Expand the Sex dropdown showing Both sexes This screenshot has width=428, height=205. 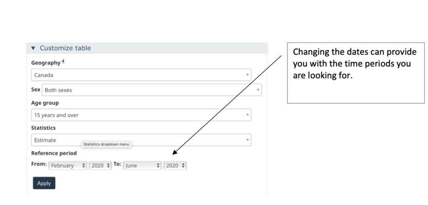(x=151, y=90)
